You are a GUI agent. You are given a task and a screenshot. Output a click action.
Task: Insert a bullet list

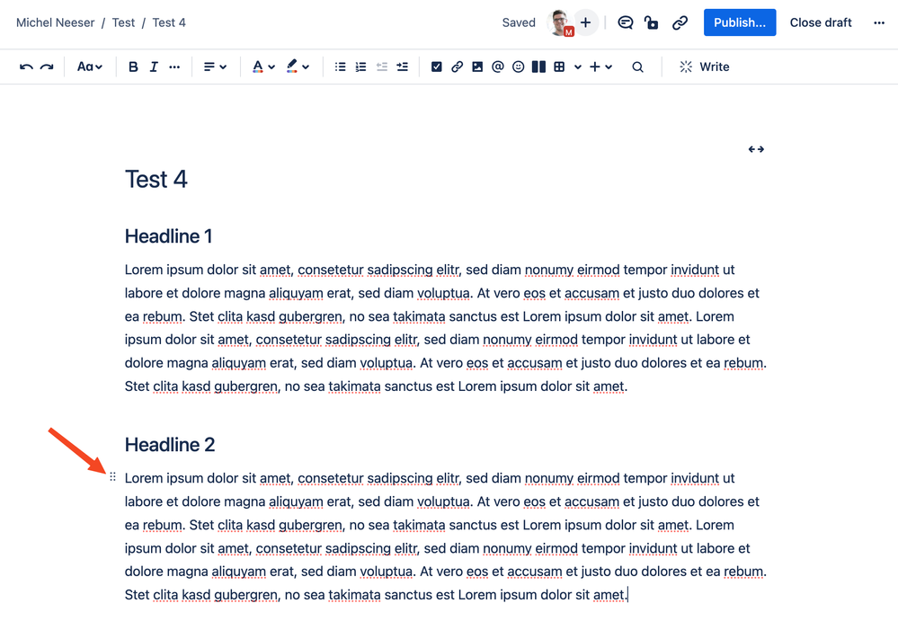[340, 67]
